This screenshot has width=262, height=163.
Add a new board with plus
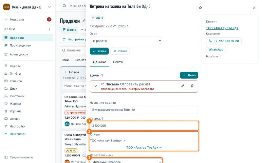coord(49,29)
